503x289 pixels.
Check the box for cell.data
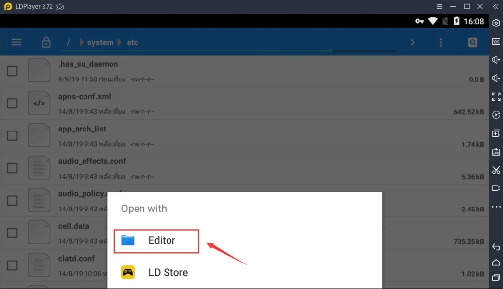pyautogui.click(x=12, y=233)
